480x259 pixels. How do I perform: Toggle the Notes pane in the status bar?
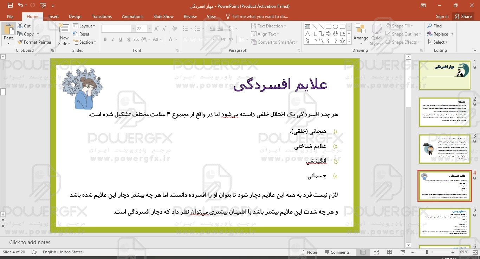click(x=309, y=252)
